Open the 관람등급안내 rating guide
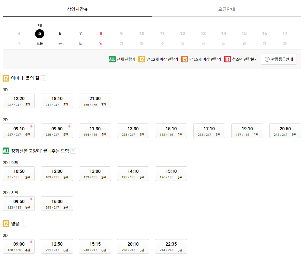 coord(279,59)
